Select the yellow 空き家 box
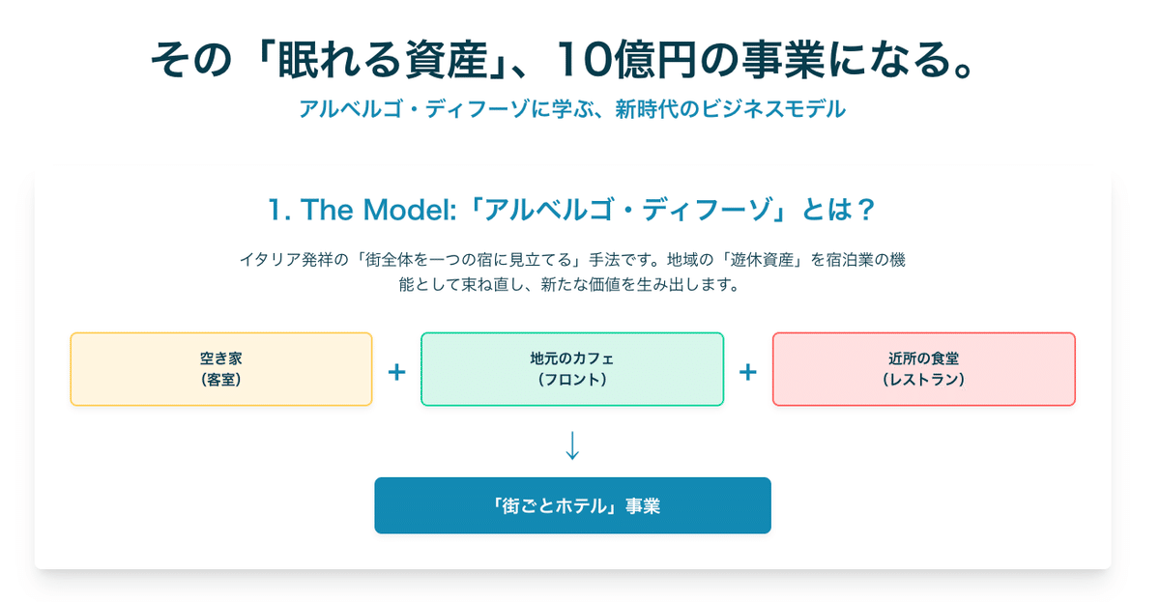 (x=220, y=369)
